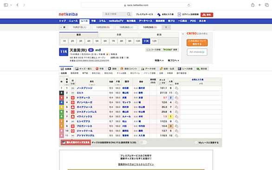
Task: Select the 12R race button
Action: [154, 41]
